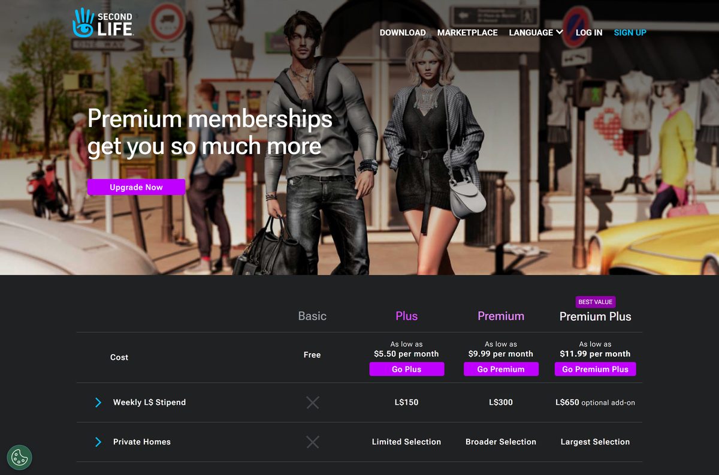
Task: Click Log In in navigation
Action: coord(589,32)
